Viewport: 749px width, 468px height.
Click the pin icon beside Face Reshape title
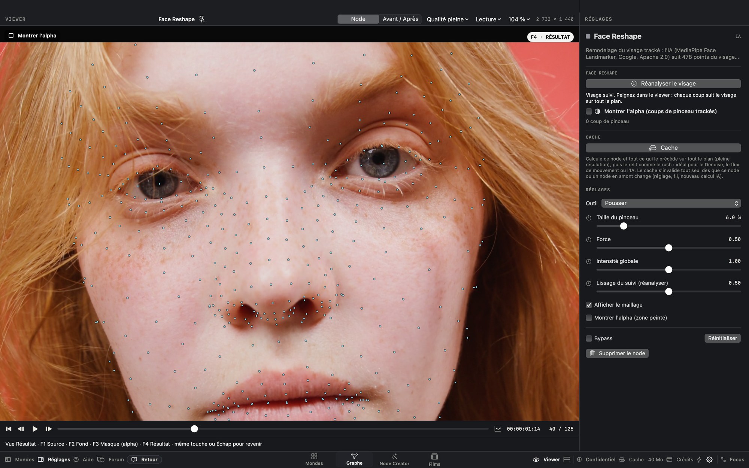tap(201, 19)
